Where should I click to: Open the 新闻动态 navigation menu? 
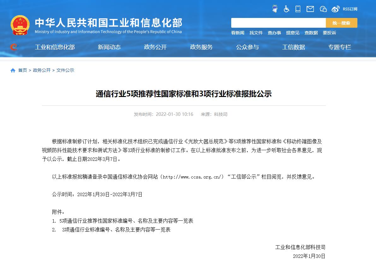point(109,47)
